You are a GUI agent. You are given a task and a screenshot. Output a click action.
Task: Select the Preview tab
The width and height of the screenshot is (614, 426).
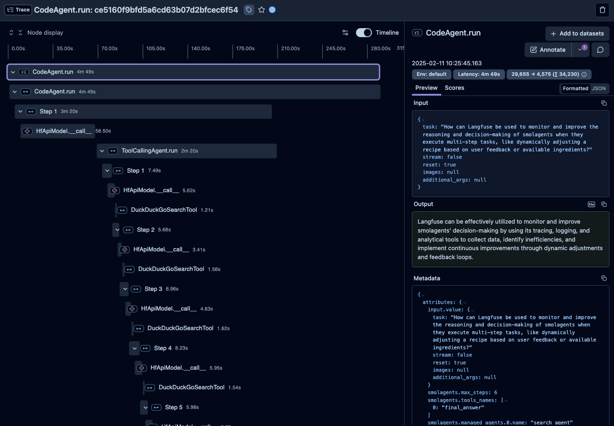(x=426, y=88)
